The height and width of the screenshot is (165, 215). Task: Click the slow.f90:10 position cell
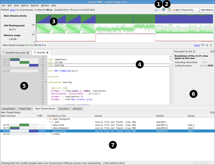click(162, 128)
